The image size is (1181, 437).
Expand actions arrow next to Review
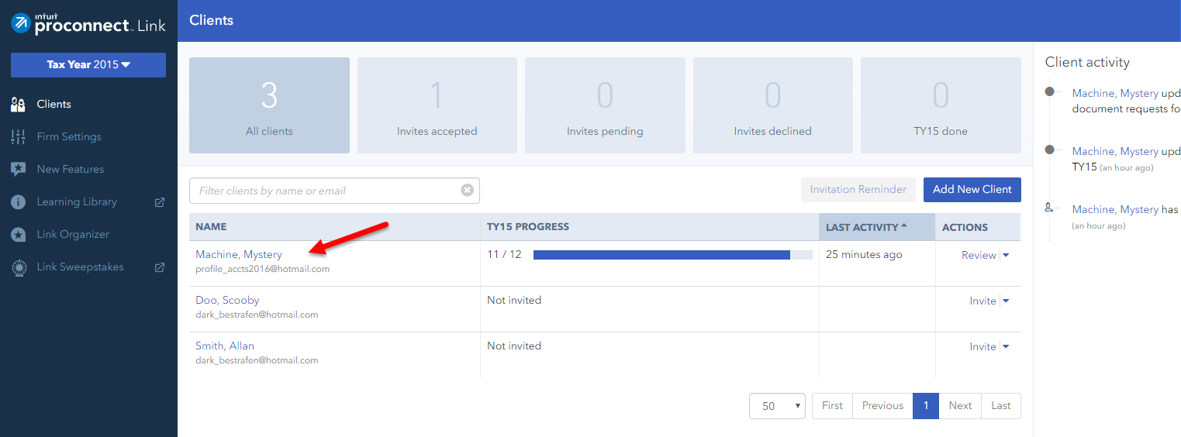[1006, 255]
